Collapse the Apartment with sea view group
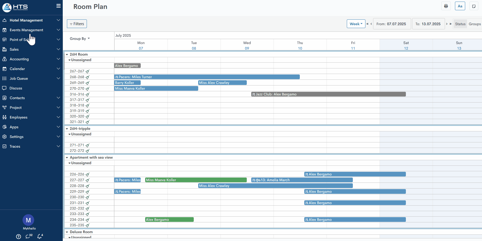Screen dimensions: 482x241 click(x=67, y=158)
